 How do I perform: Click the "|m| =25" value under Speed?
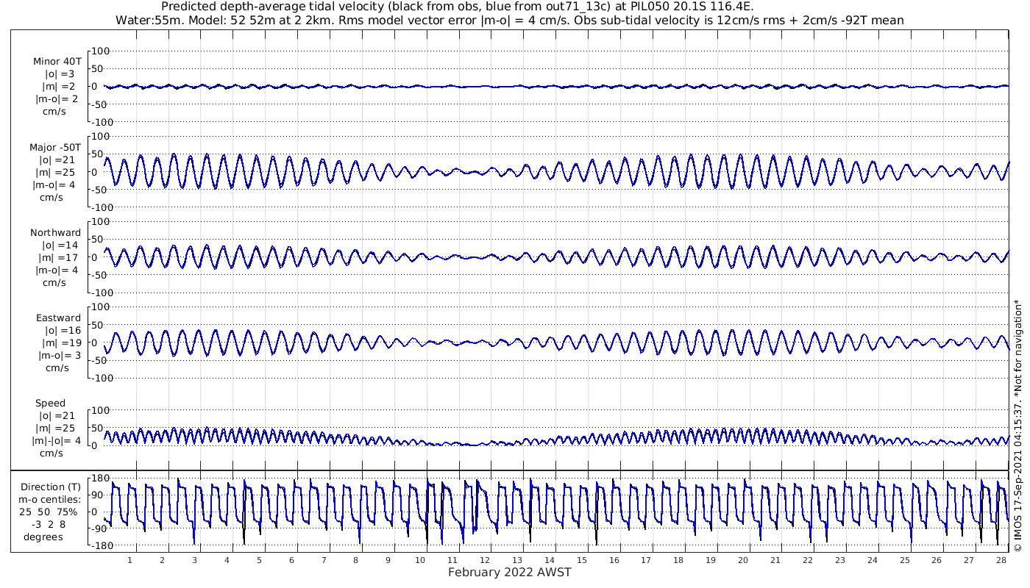(x=58, y=428)
